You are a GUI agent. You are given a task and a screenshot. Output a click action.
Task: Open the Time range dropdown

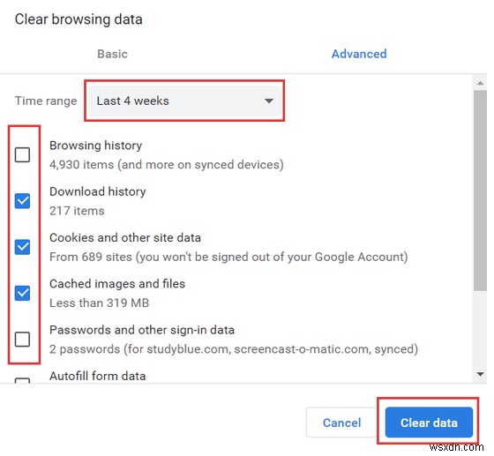[184, 101]
